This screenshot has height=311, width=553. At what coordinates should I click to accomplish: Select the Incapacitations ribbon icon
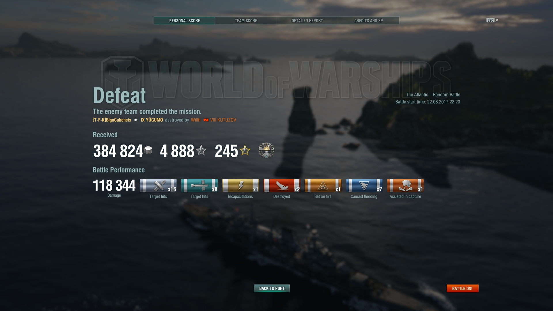pyautogui.click(x=240, y=185)
